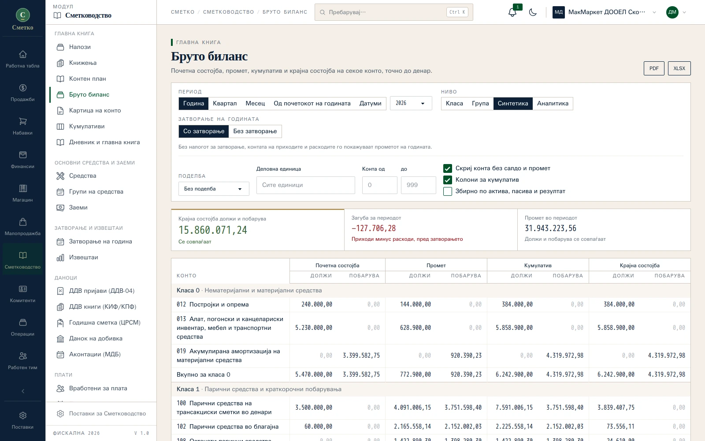Enable Збирно по актива, пасива и резултат
Image resolution: width=705 pixels, height=441 pixels.
pos(448,191)
